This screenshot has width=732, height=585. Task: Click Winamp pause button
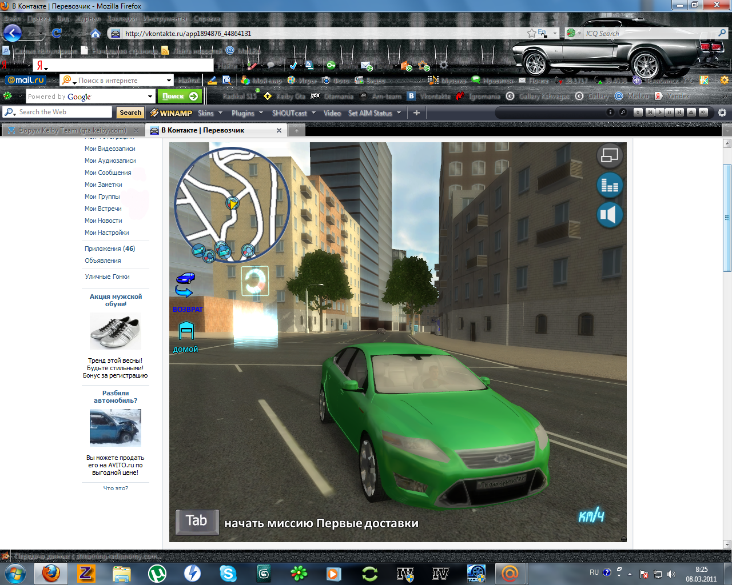coord(669,113)
